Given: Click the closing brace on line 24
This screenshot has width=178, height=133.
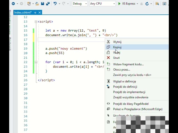Looking at the screenshot, I should tap(46, 71).
